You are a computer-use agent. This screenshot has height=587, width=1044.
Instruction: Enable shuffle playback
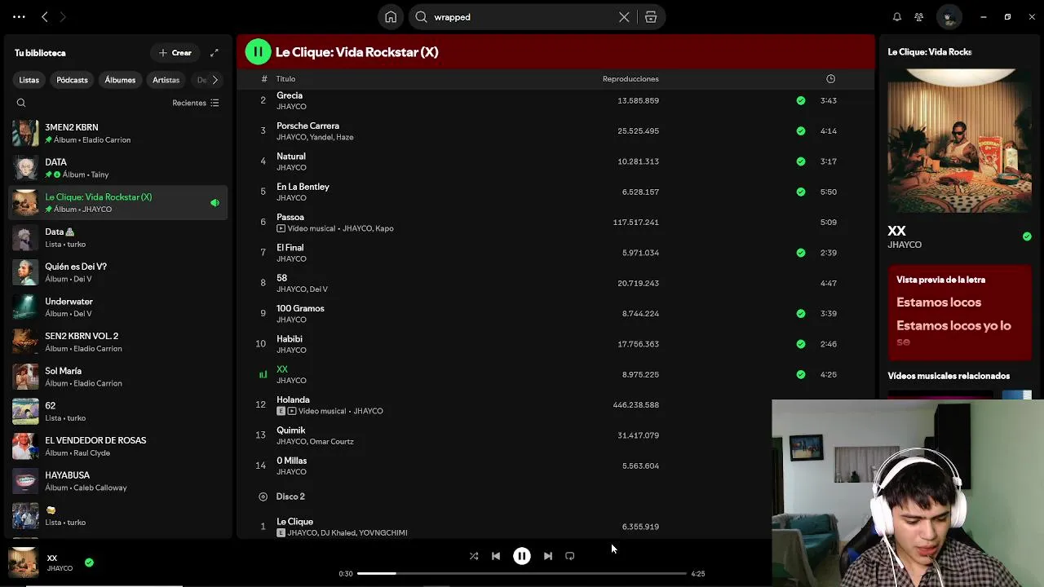(474, 556)
